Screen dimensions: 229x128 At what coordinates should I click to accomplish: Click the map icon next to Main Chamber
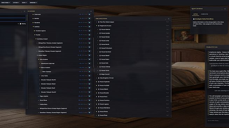(89, 72)
